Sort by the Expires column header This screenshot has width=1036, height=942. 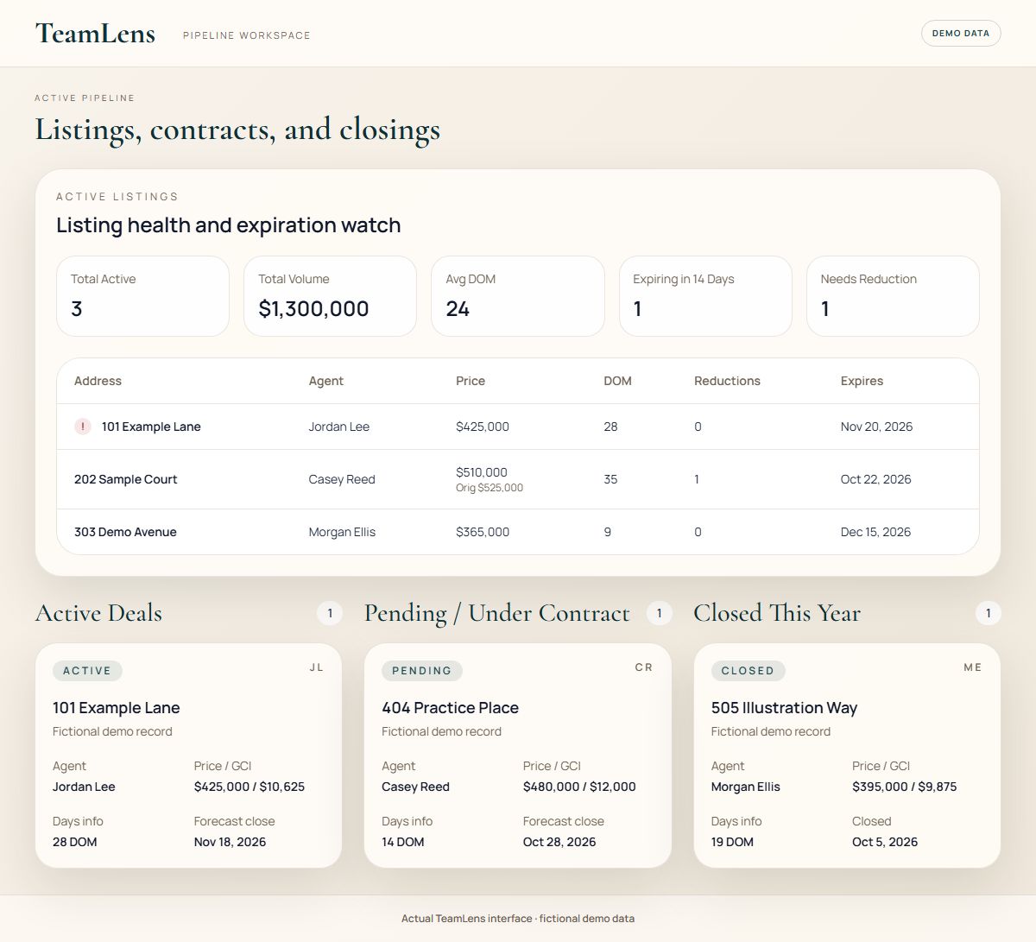(x=862, y=381)
